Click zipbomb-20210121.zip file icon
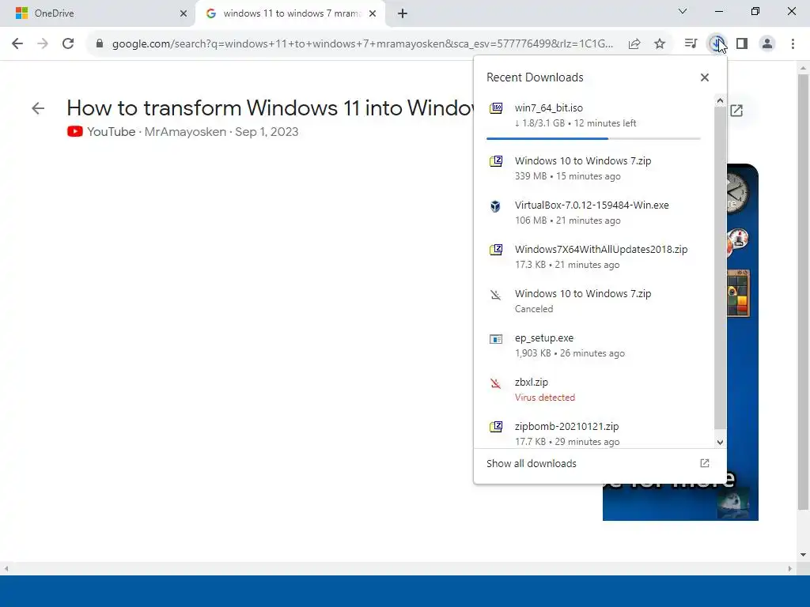810x607 pixels. (x=496, y=427)
